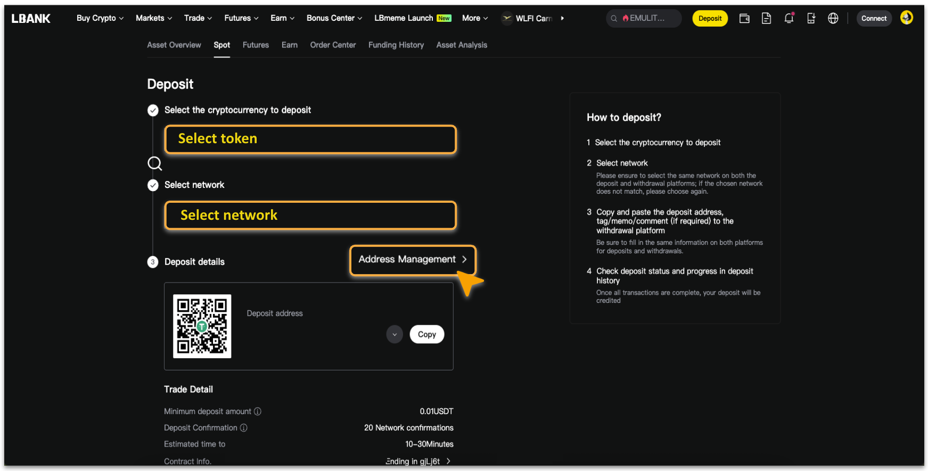Click the '20 Network confirmations' value
928x471 pixels.
click(x=409, y=428)
